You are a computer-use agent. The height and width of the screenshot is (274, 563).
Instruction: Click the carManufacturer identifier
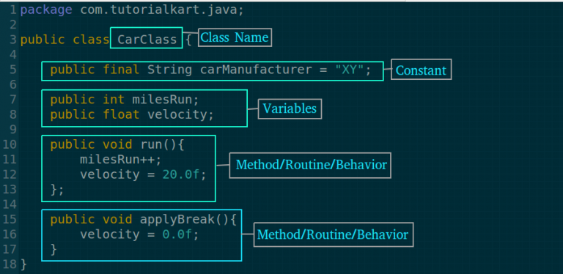point(256,70)
